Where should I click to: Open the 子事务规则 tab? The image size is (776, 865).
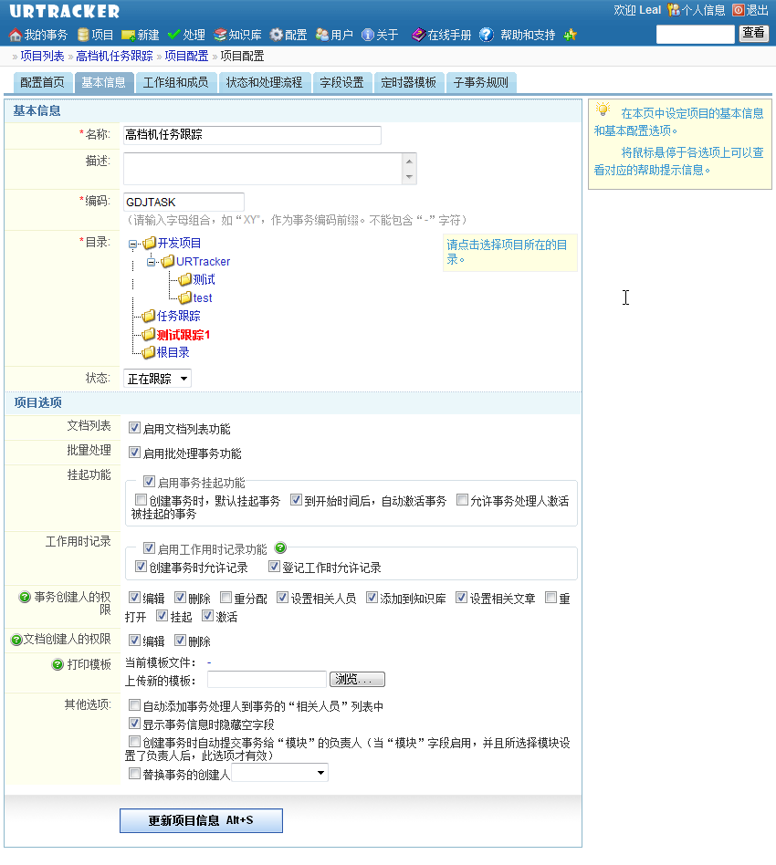point(481,83)
